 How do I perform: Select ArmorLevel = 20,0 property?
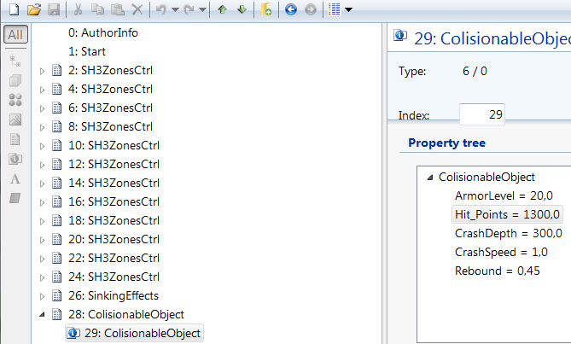coord(504,195)
